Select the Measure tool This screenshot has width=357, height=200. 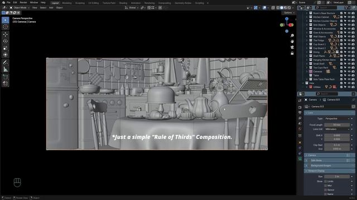click(x=6, y=69)
